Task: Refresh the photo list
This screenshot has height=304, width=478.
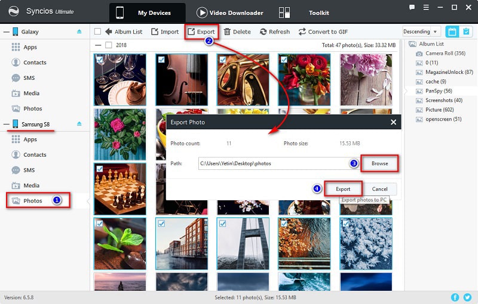Action: [275, 32]
